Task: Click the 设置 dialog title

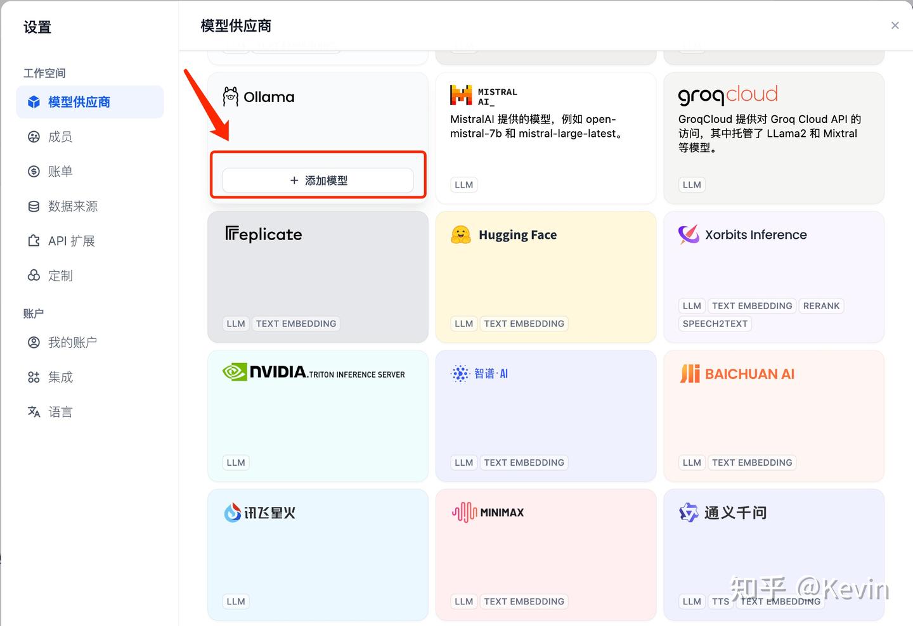Action: coord(37,27)
